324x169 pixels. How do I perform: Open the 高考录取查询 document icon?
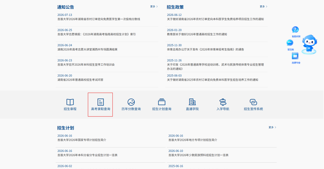point(100,102)
